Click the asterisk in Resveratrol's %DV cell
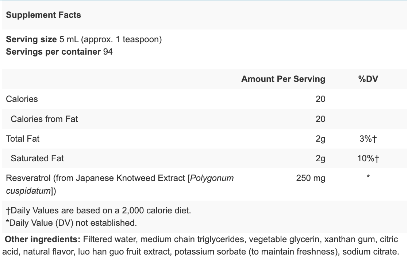The width and height of the screenshot is (408, 260). point(368,177)
